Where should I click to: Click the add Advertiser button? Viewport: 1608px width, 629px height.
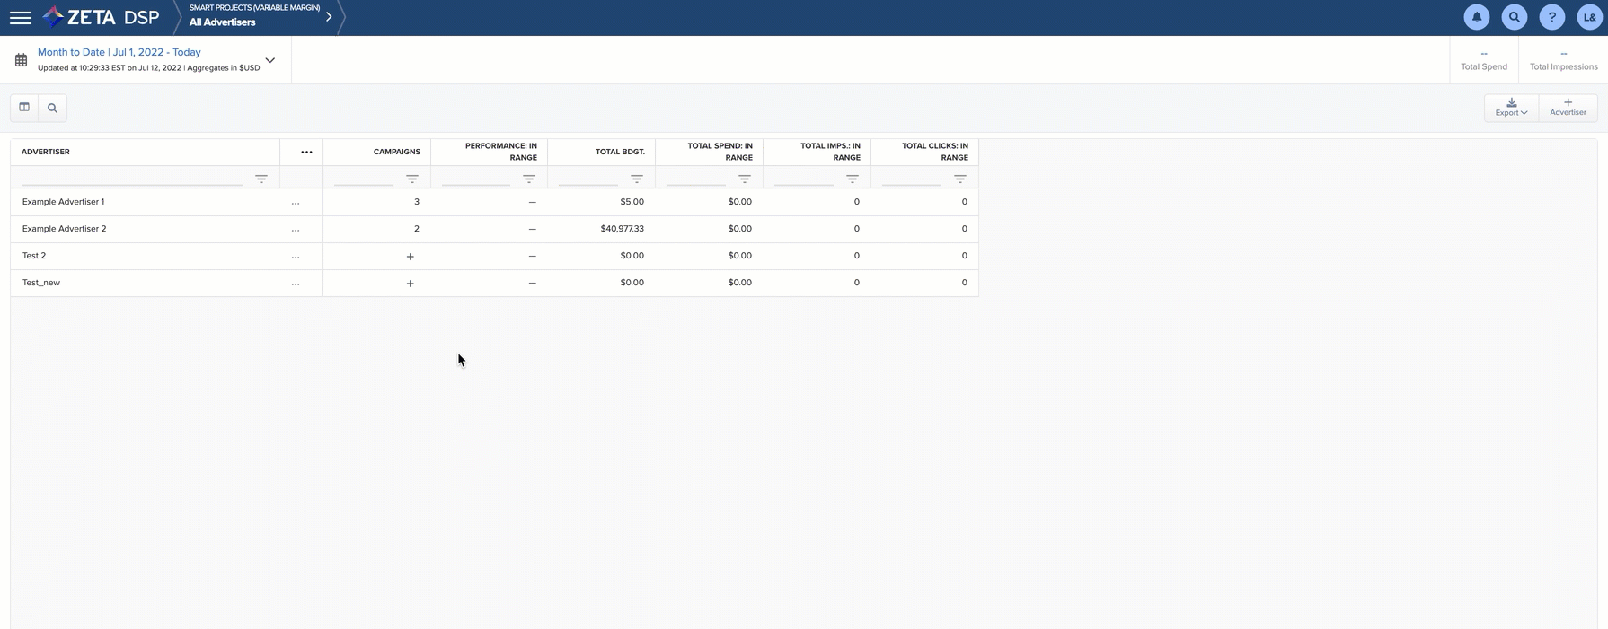click(x=1568, y=107)
